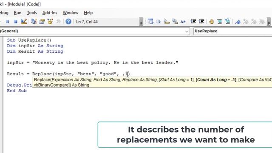Open the Help menu
Viewport: 272px width, 153px height.
coord(88,13)
